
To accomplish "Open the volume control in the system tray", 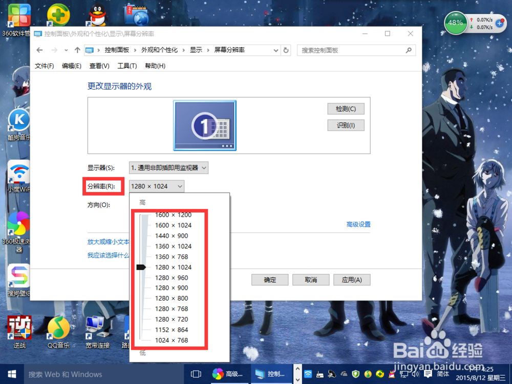I will 415,374.
